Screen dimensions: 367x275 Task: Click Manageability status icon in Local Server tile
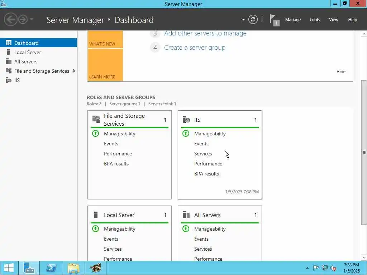coord(95,229)
